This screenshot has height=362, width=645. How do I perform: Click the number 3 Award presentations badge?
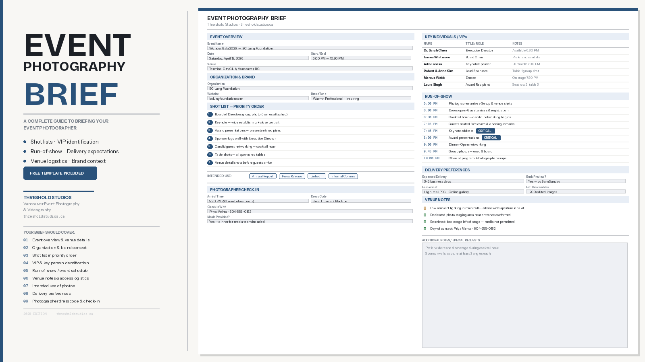click(210, 131)
